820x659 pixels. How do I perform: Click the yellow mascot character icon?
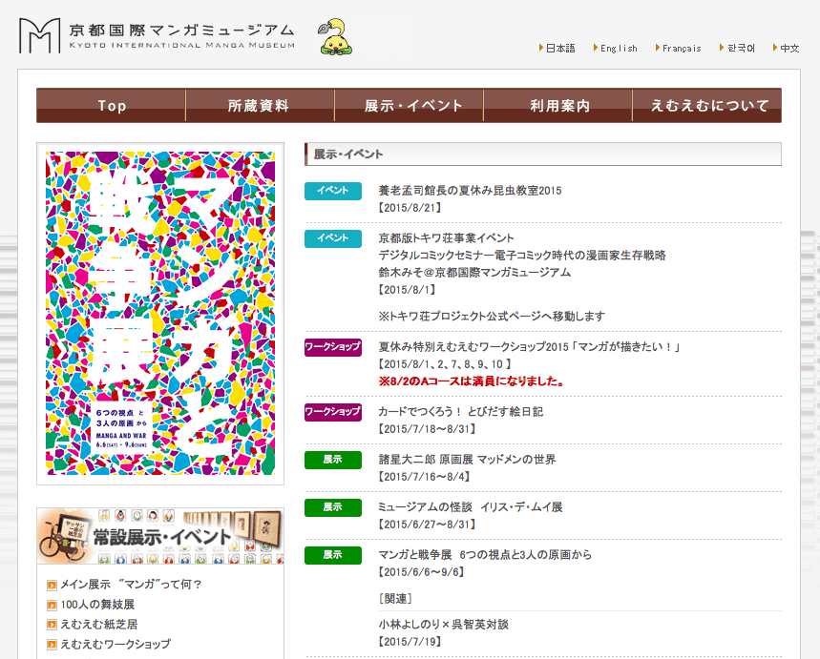pyautogui.click(x=335, y=37)
